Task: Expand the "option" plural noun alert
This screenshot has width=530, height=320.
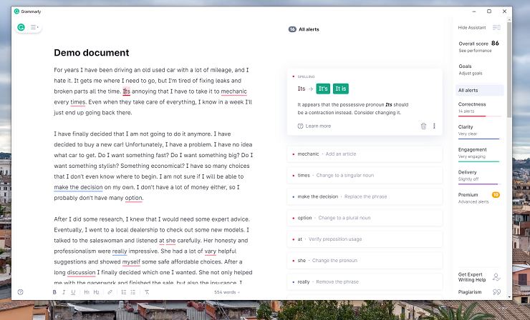Action: 365,218
